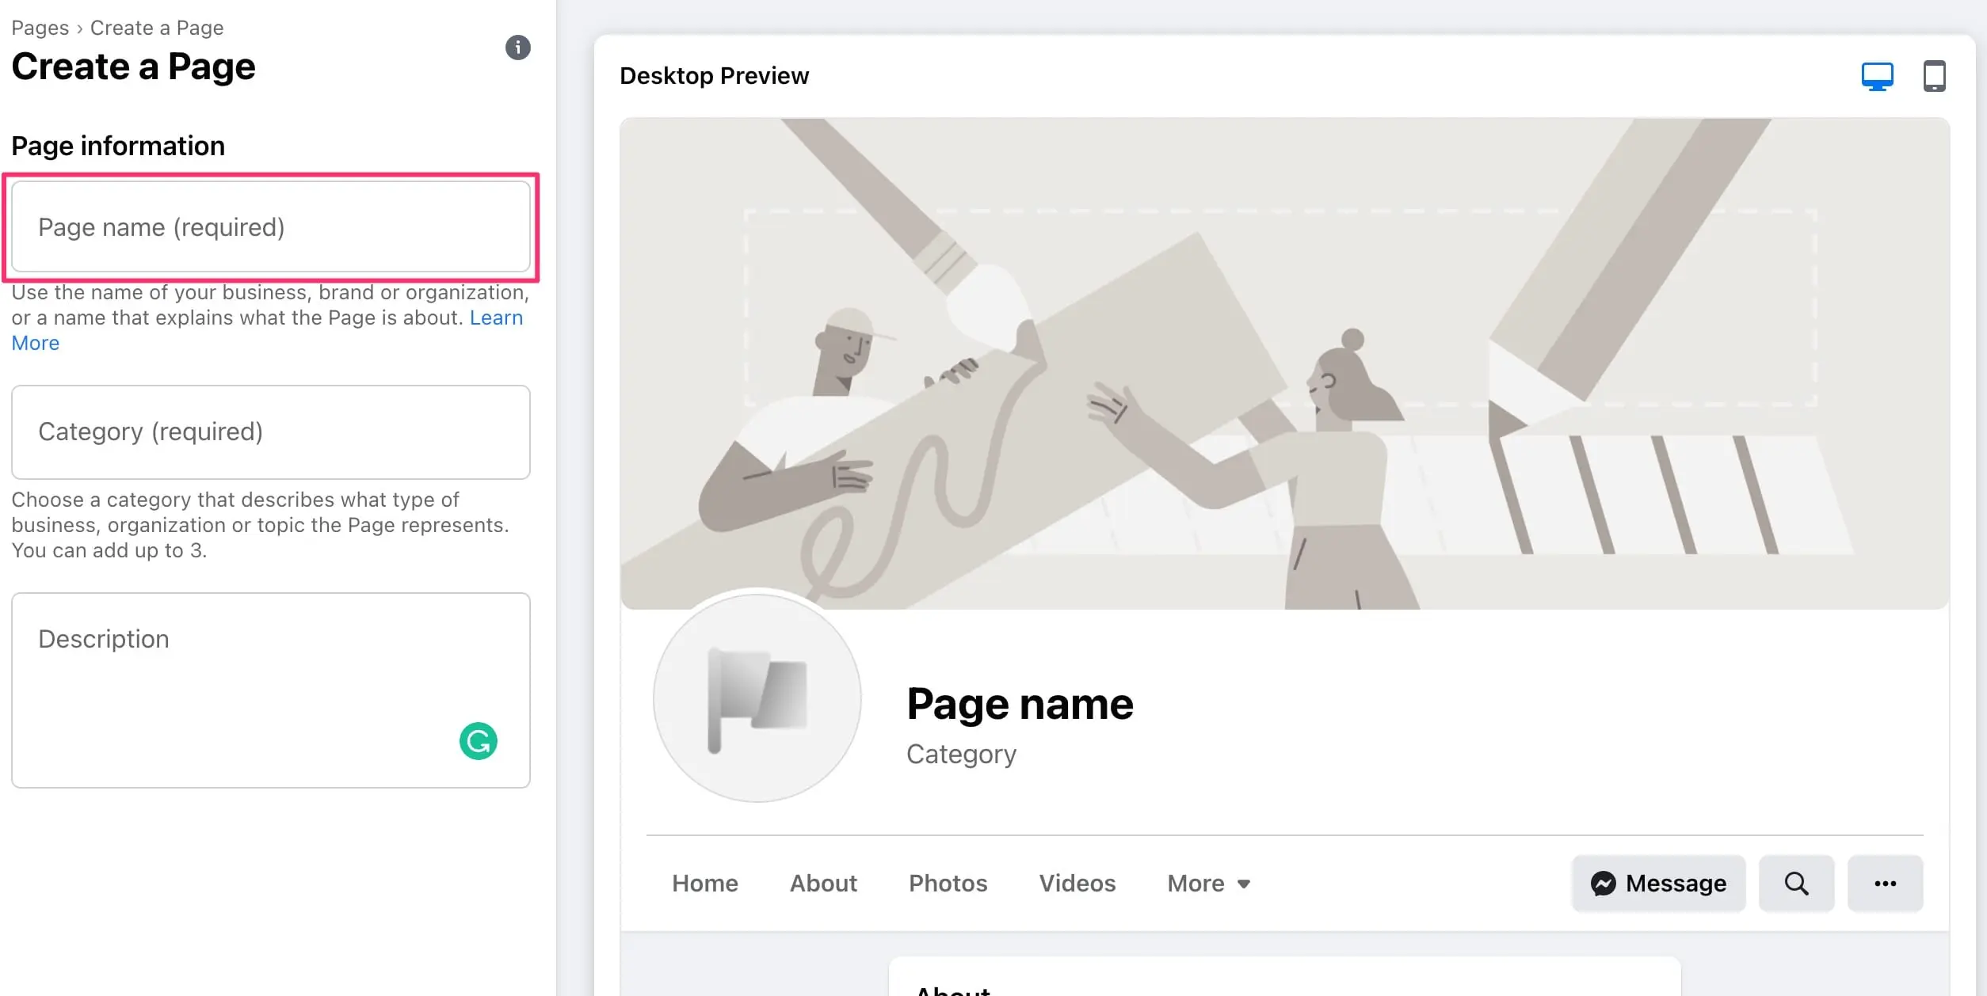Open the three-dots more options button

coord(1885,884)
